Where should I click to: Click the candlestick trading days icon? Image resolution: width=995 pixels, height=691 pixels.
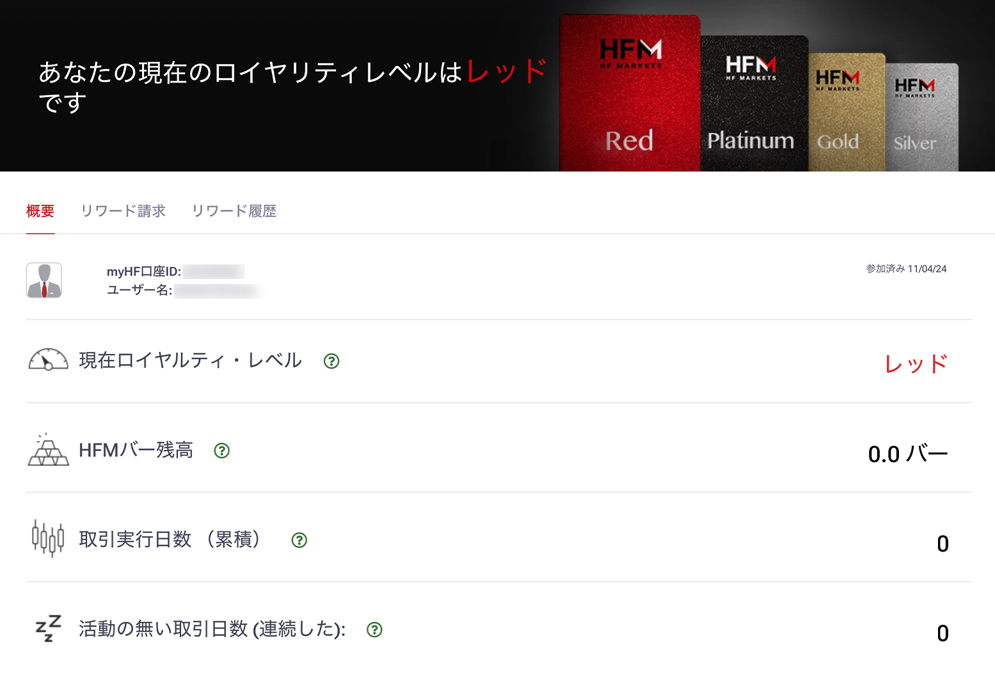pyautogui.click(x=48, y=538)
